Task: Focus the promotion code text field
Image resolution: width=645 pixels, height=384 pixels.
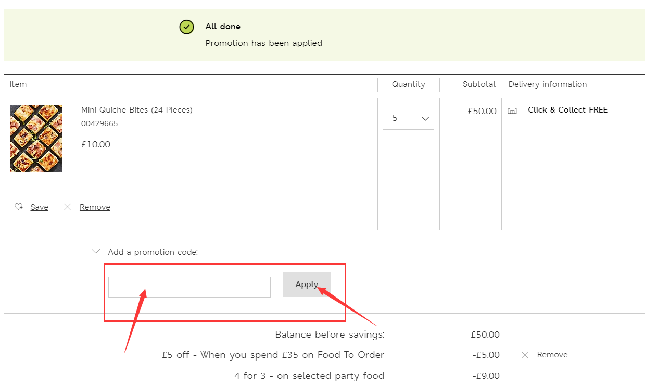Action: [x=189, y=287]
